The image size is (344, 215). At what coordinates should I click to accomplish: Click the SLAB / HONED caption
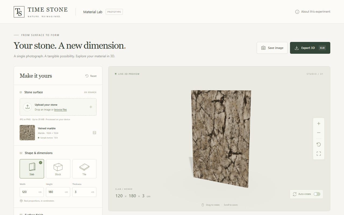click(124, 189)
